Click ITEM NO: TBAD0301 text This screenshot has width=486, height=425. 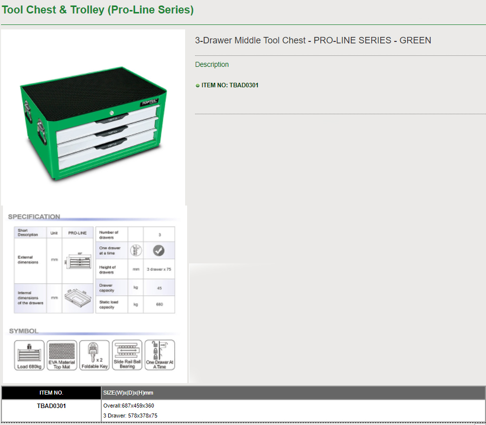tap(230, 85)
